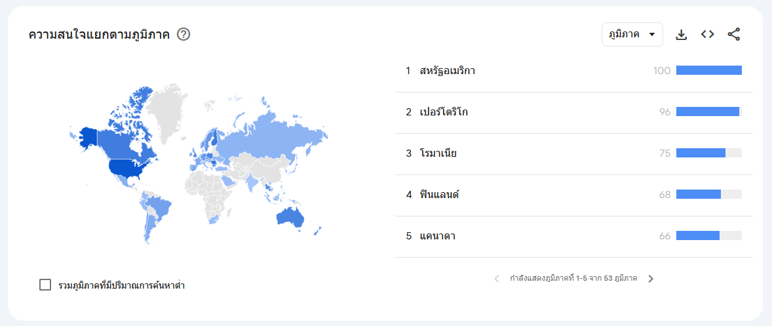
Task: Open the embed code icon
Action: pyautogui.click(x=708, y=35)
